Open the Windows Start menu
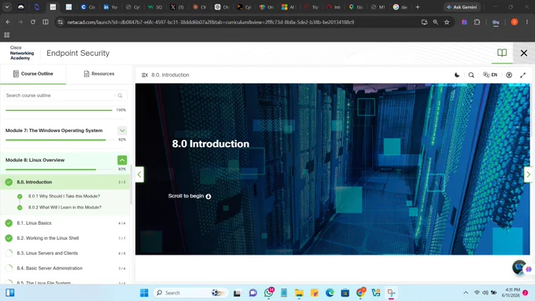 point(144,293)
